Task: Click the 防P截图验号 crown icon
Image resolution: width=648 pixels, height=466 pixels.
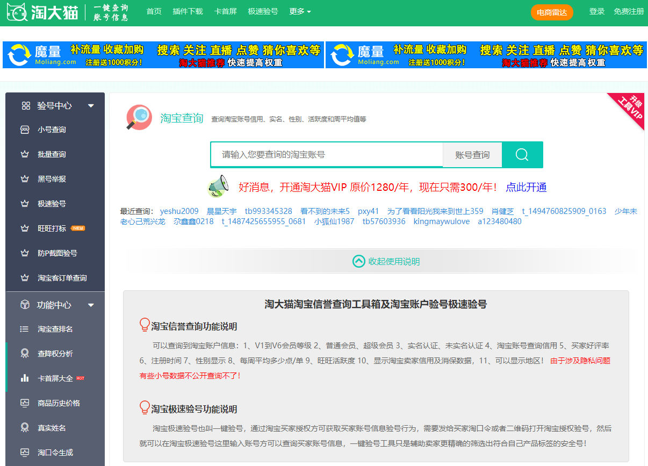Action: (x=24, y=253)
